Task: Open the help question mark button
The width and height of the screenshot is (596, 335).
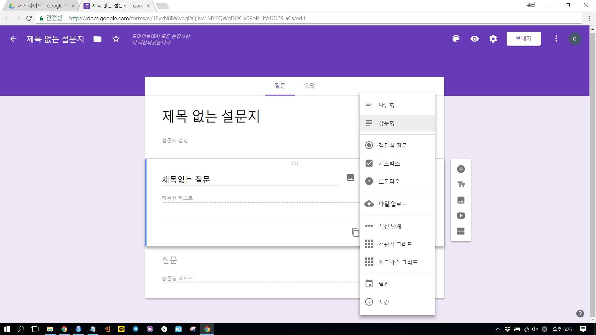Action: 580,314
